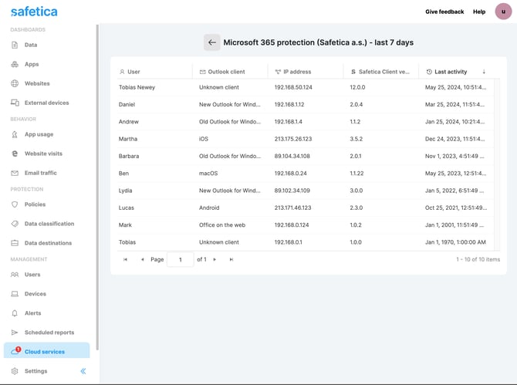
Task: Go to previous page arrow
Action: [x=142, y=260]
